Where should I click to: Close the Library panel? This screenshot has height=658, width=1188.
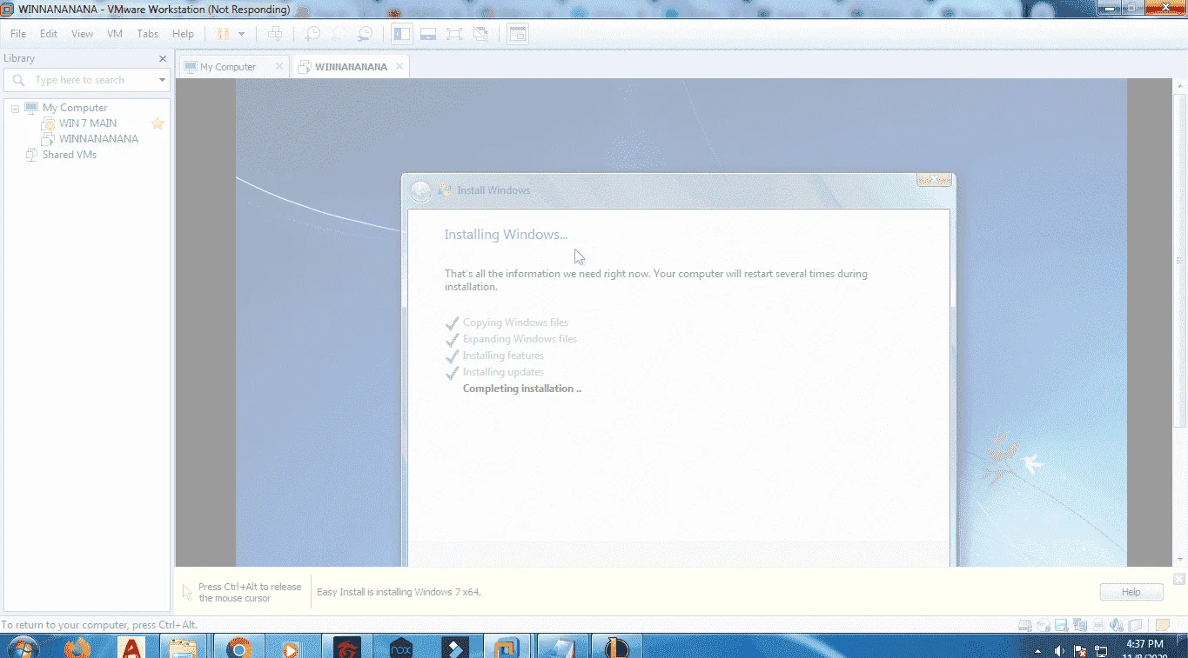coord(163,58)
